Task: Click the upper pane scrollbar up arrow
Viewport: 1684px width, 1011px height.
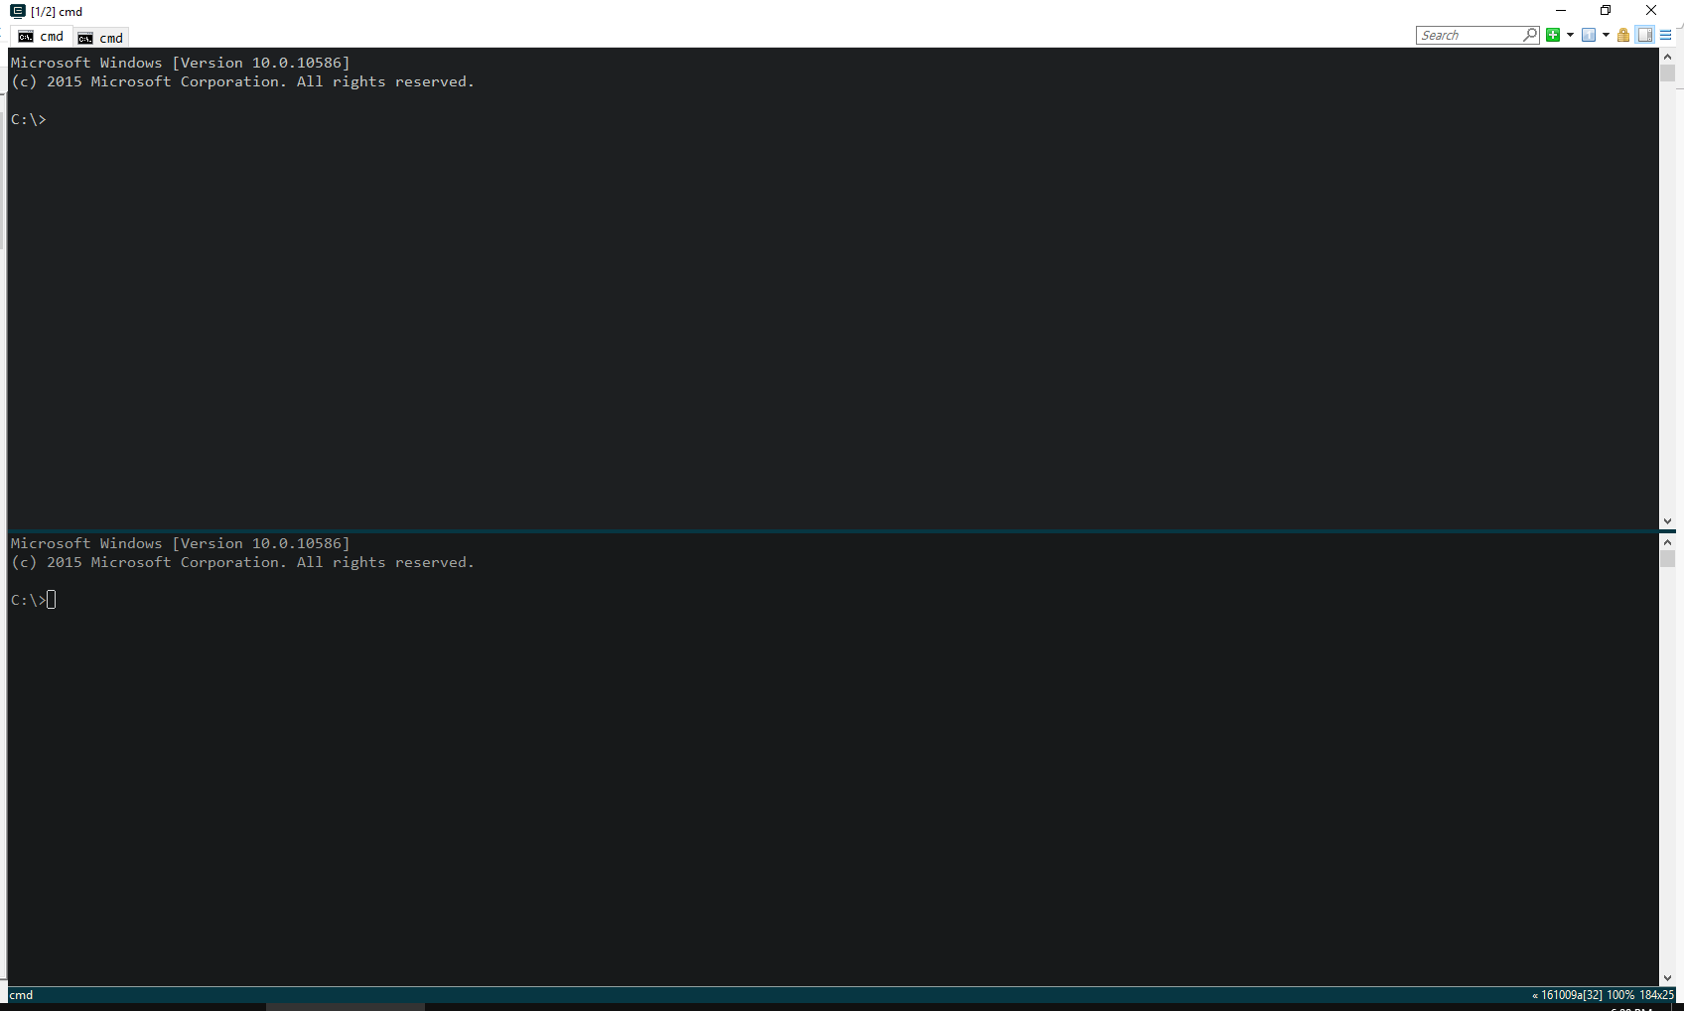Action: (1667, 57)
